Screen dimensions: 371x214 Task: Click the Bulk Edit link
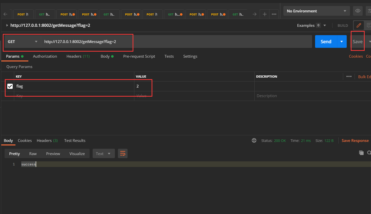pyautogui.click(x=364, y=77)
